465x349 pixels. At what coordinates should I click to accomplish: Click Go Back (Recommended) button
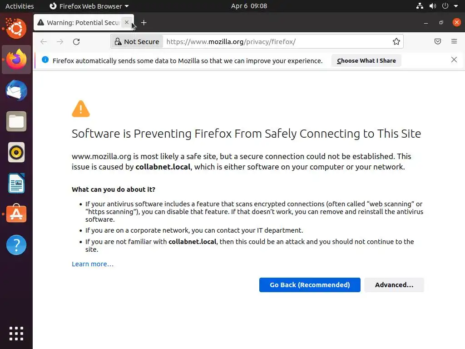pos(310,285)
